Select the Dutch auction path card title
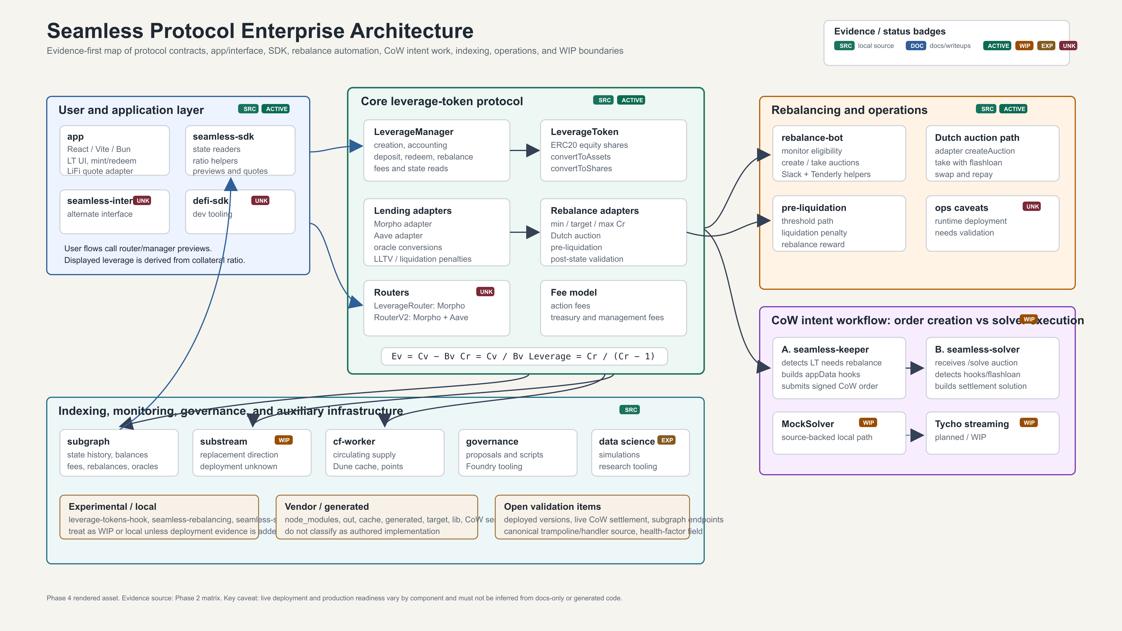The width and height of the screenshot is (1122, 631). 977,138
